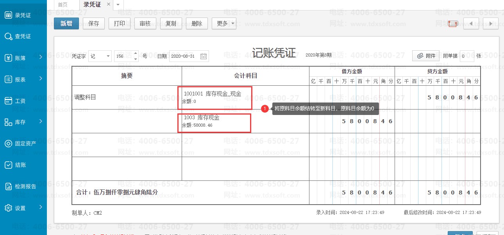This screenshot has height=235, width=504.
Task: Click the 摘要 column header
Action: 127,76
